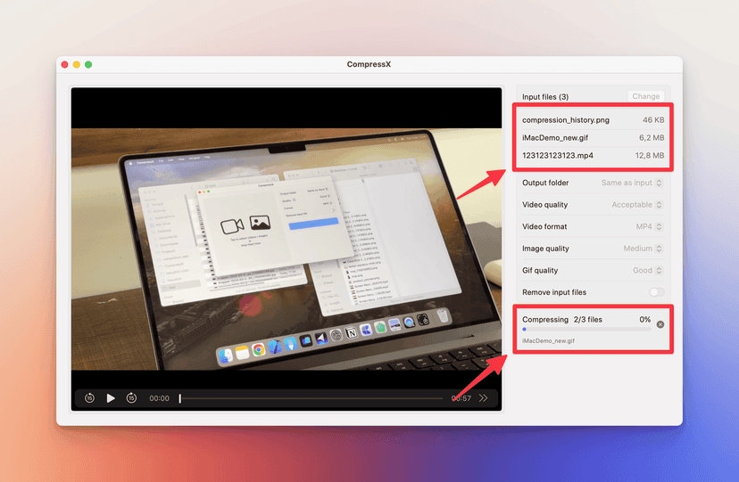
Task: Close the CompressX window with red button
Action: [64, 64]
